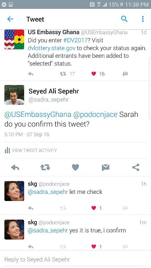Open the @podocnjace mention in the main tweet

(95, 114)
